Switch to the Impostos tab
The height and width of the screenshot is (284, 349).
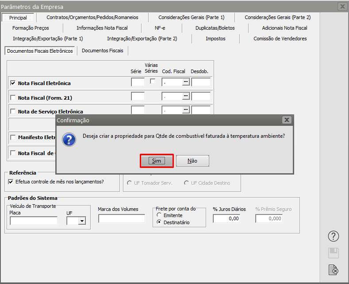click(215, 39)
